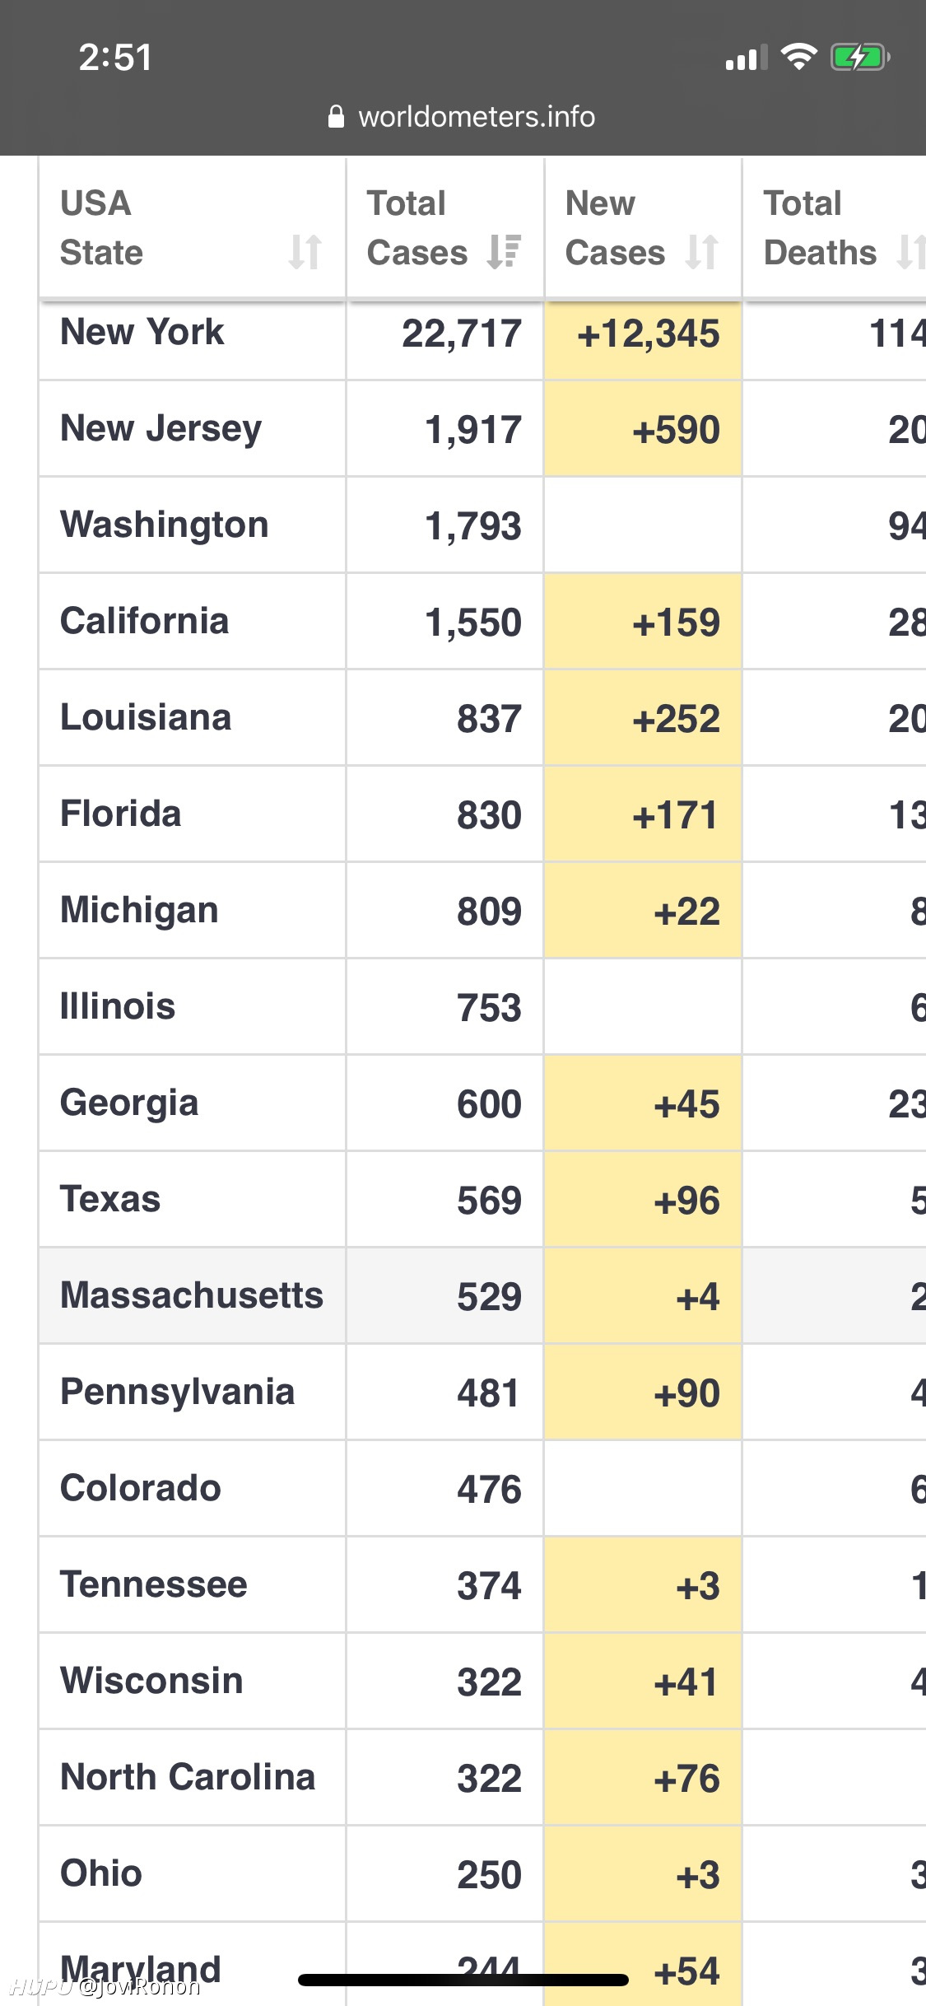Viewport: 926px width, 2006px height.
Task: Select the New Jersey state name
Action: [x=161, y=429]
